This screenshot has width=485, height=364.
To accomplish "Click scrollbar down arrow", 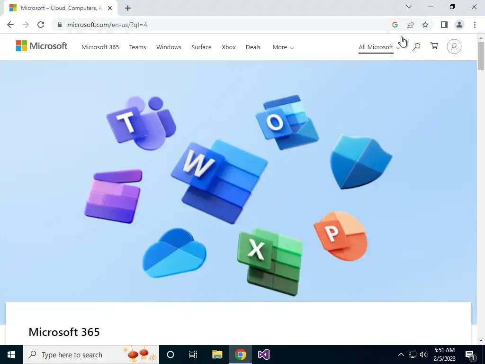I will pos(481,341).
